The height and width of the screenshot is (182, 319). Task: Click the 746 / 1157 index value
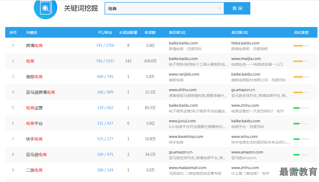coord(105,61)
